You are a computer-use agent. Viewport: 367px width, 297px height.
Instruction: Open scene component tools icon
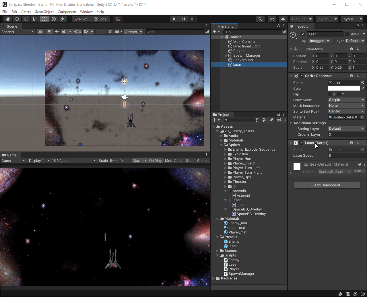pos(110,32)
